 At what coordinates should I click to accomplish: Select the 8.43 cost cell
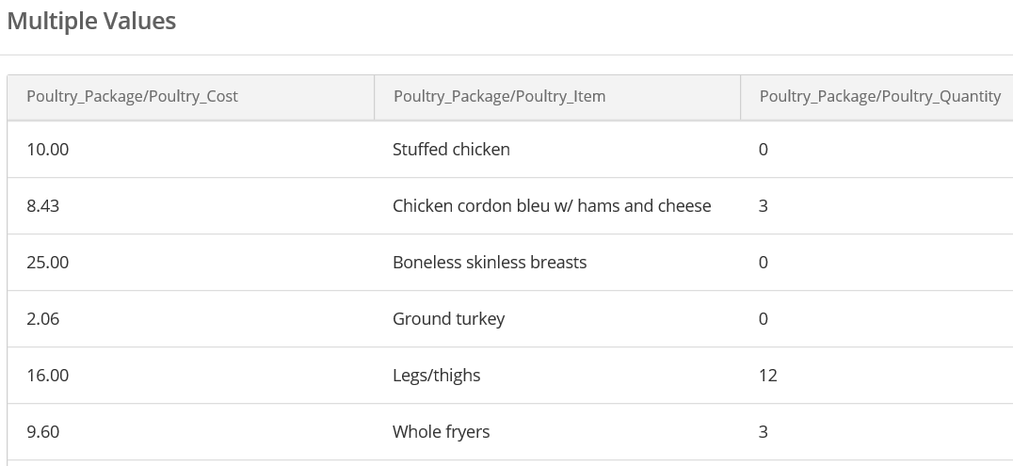[43, 205]
